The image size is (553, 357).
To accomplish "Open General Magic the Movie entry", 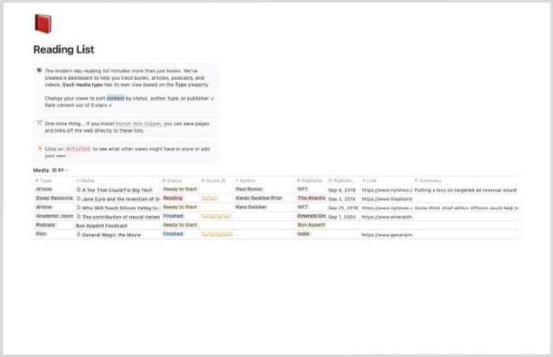I will tap(111, 235).
